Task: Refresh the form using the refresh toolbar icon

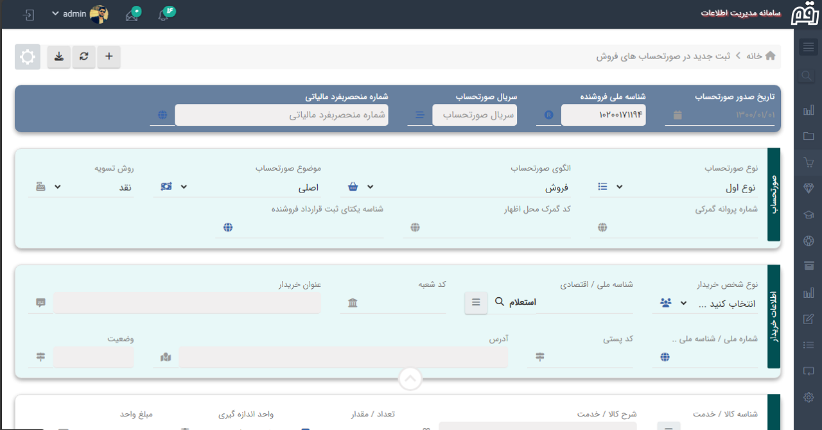Action: pyautogui.click(x=83, y=56)
